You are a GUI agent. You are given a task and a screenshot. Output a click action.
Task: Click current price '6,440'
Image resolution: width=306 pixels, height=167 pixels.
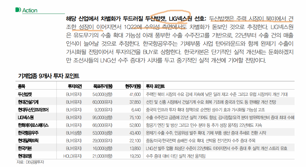pyautogui.click(x=136, y=110)
